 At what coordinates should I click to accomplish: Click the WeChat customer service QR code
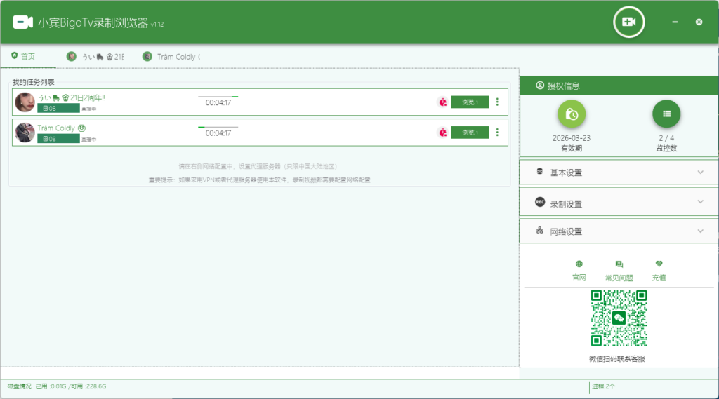618,318
